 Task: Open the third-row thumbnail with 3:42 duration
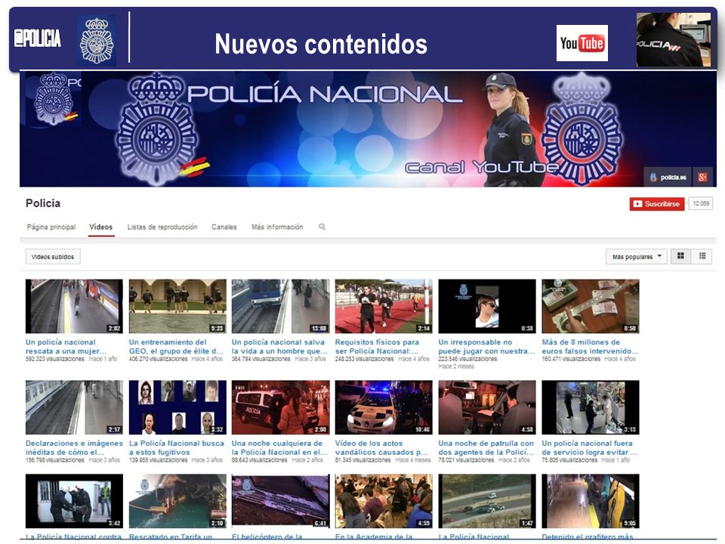(x=74, y=501)
